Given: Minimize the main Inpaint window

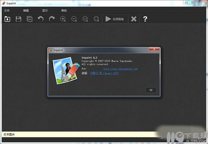Looking at the screenshot, I should tap(187, 2).
